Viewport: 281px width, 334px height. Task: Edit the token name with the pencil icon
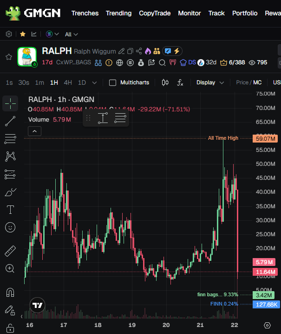[x=122, y=51]
